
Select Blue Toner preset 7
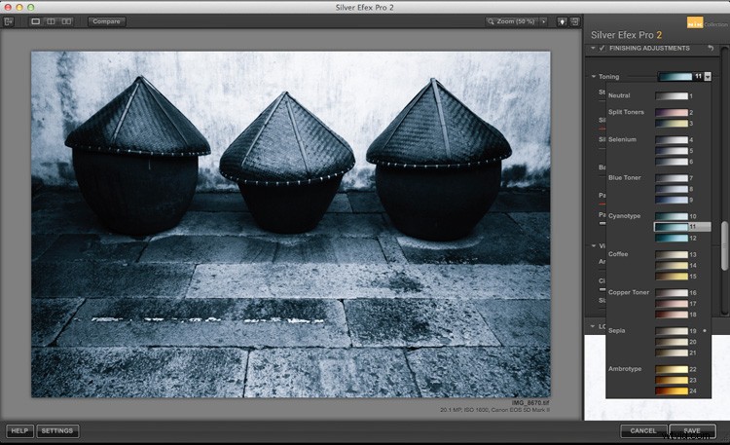(672, 178)
